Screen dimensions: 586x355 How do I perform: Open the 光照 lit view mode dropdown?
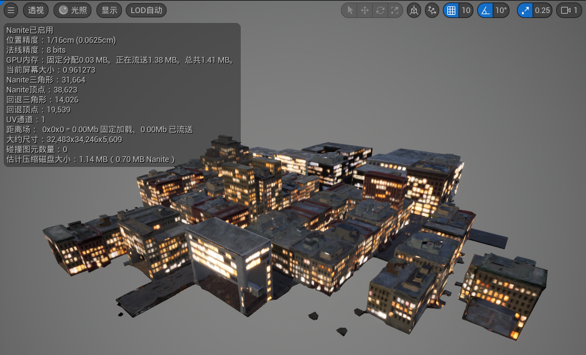pos(73,10)
